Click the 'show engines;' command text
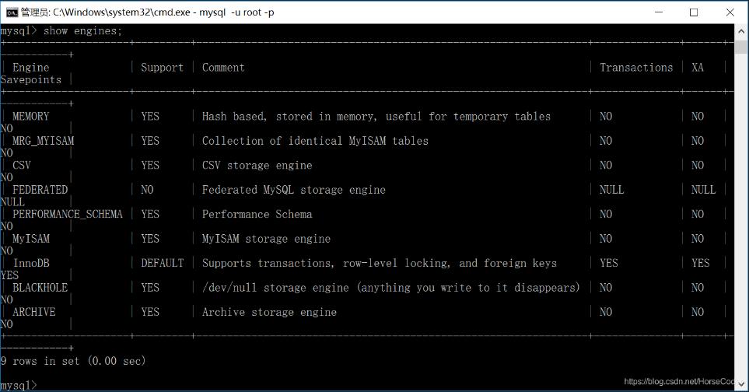This screenshot has height=392, width=749. coord(82,30)
